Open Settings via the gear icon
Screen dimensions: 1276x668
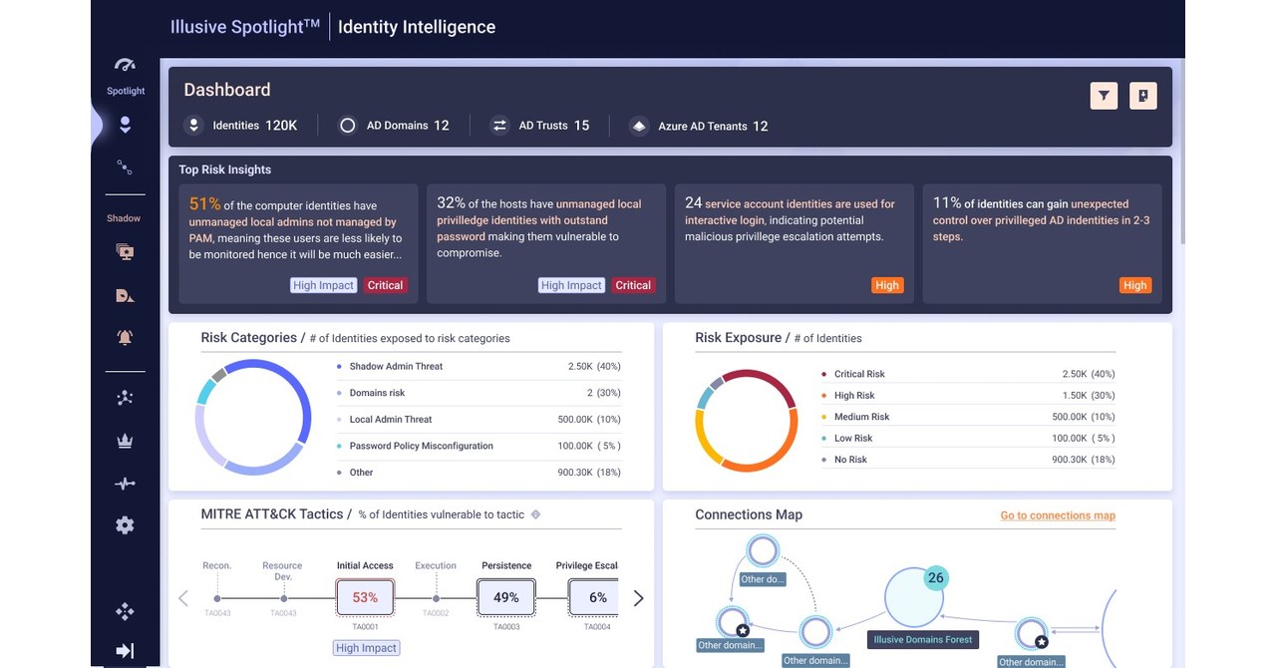[x=125, y=524]
